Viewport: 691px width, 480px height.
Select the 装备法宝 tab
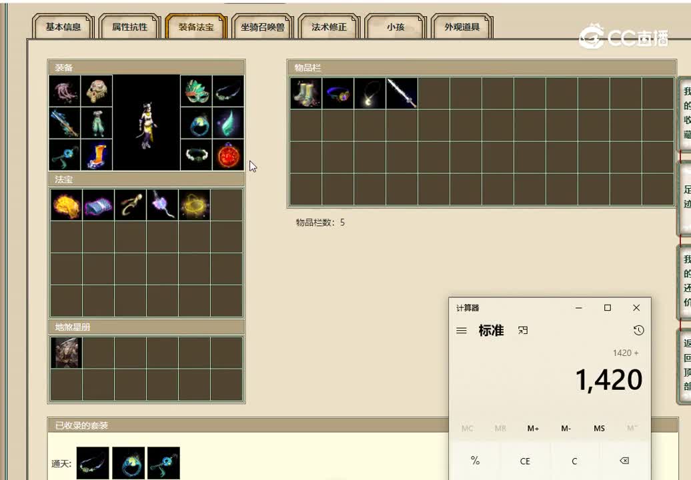point(196,27)
